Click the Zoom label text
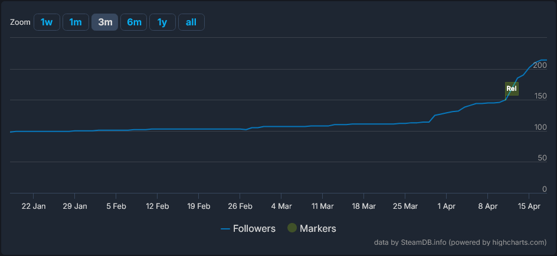Viewport: 557px width, 256px height. coord(20,22)
